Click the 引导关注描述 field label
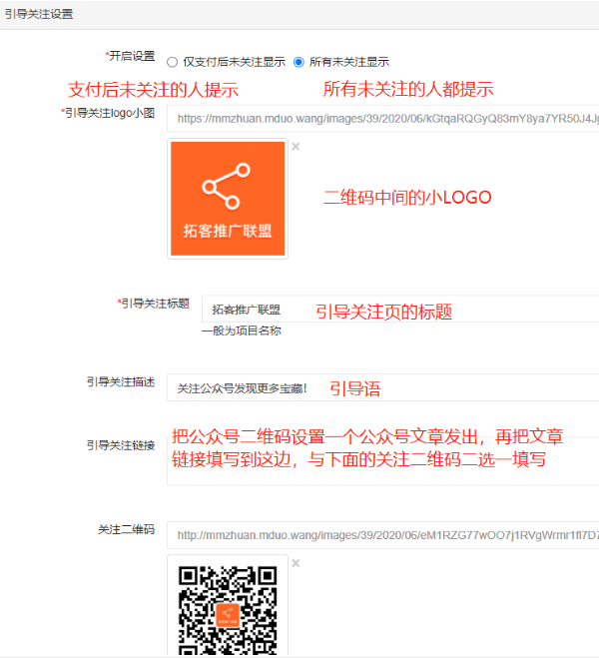Viewport: 599px width, 658px height. [121, 381]
